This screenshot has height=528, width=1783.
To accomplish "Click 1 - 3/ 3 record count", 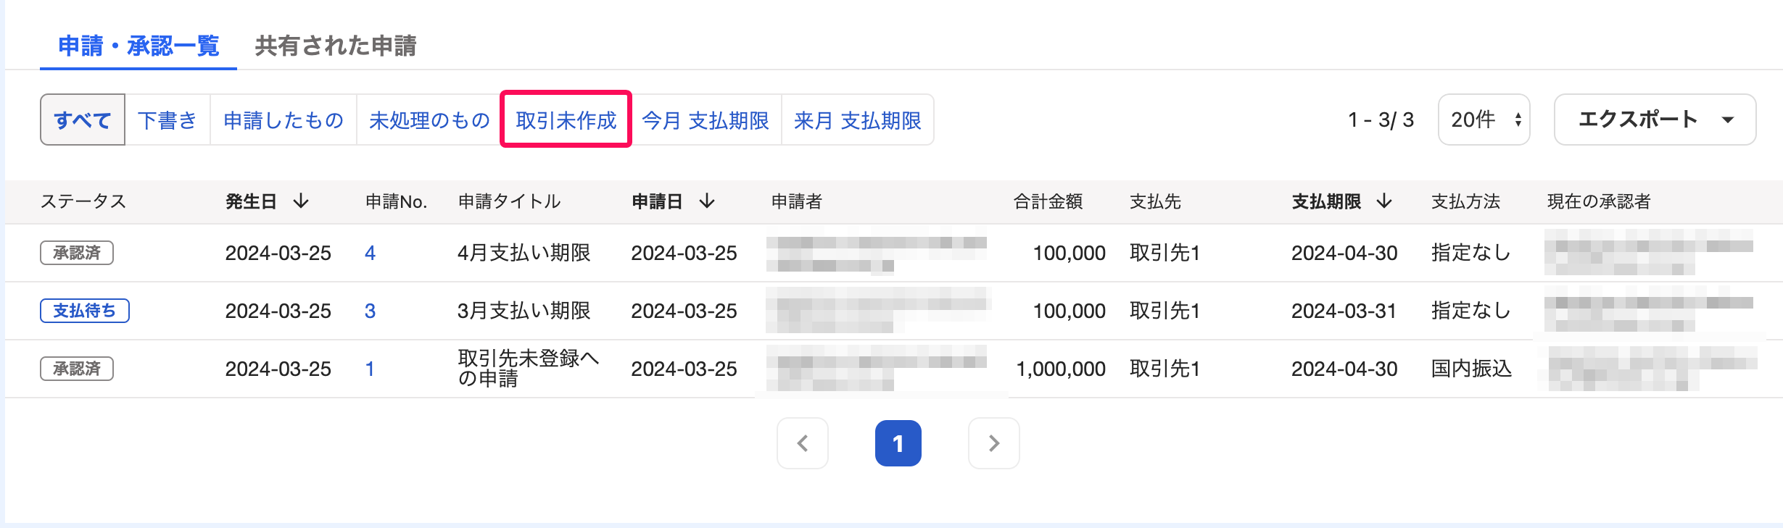I will [x=1381, y=120].
